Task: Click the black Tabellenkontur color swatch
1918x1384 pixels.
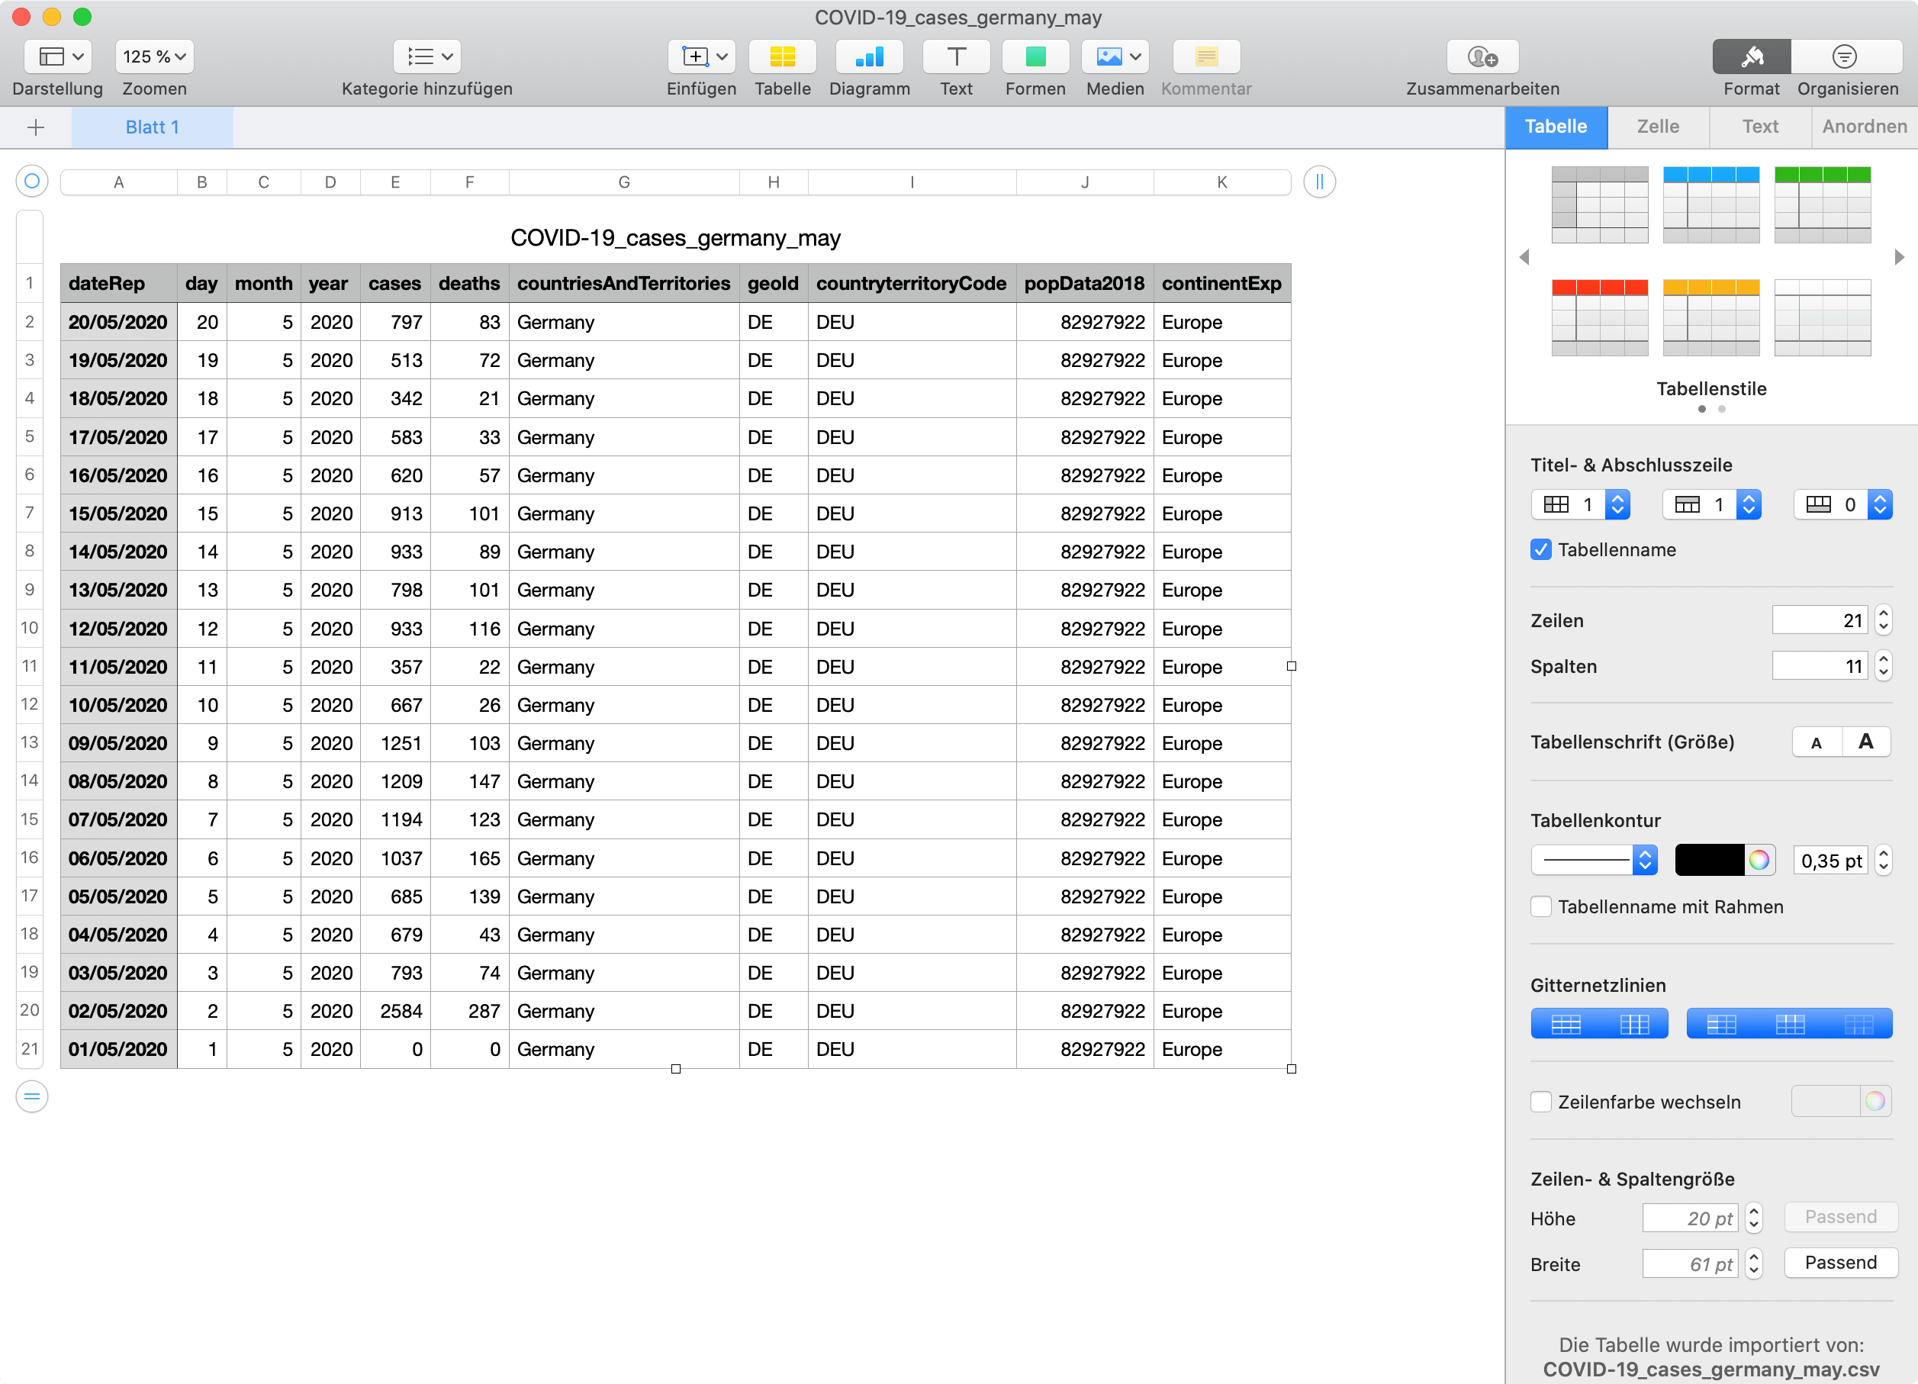Action: pyautogui.click(x=1708, y=861)
